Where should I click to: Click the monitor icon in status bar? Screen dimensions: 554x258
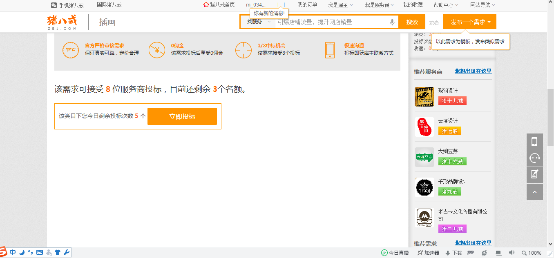click(x=498, y=253)
